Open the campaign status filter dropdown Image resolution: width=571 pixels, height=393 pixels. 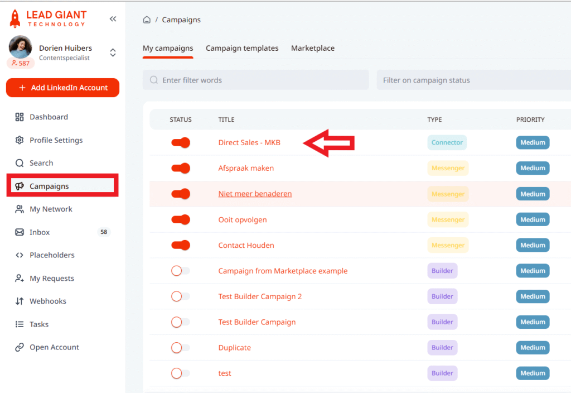click(x=473, y=80)
